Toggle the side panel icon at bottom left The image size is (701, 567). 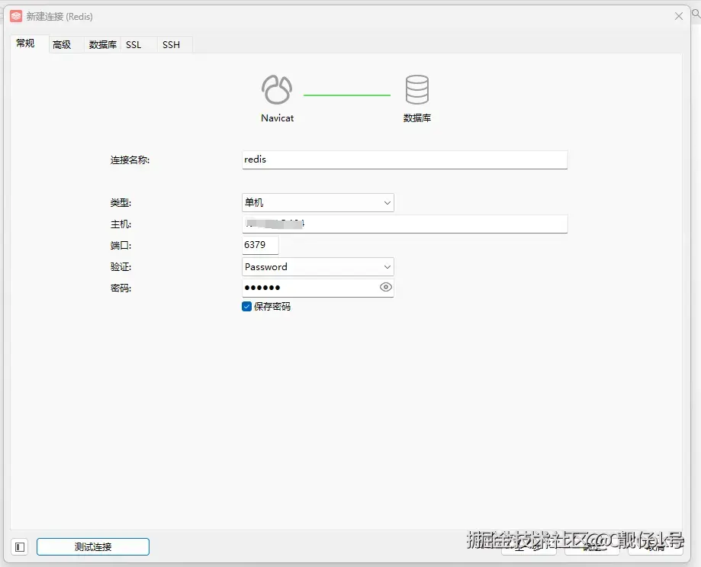click(20, 547)
